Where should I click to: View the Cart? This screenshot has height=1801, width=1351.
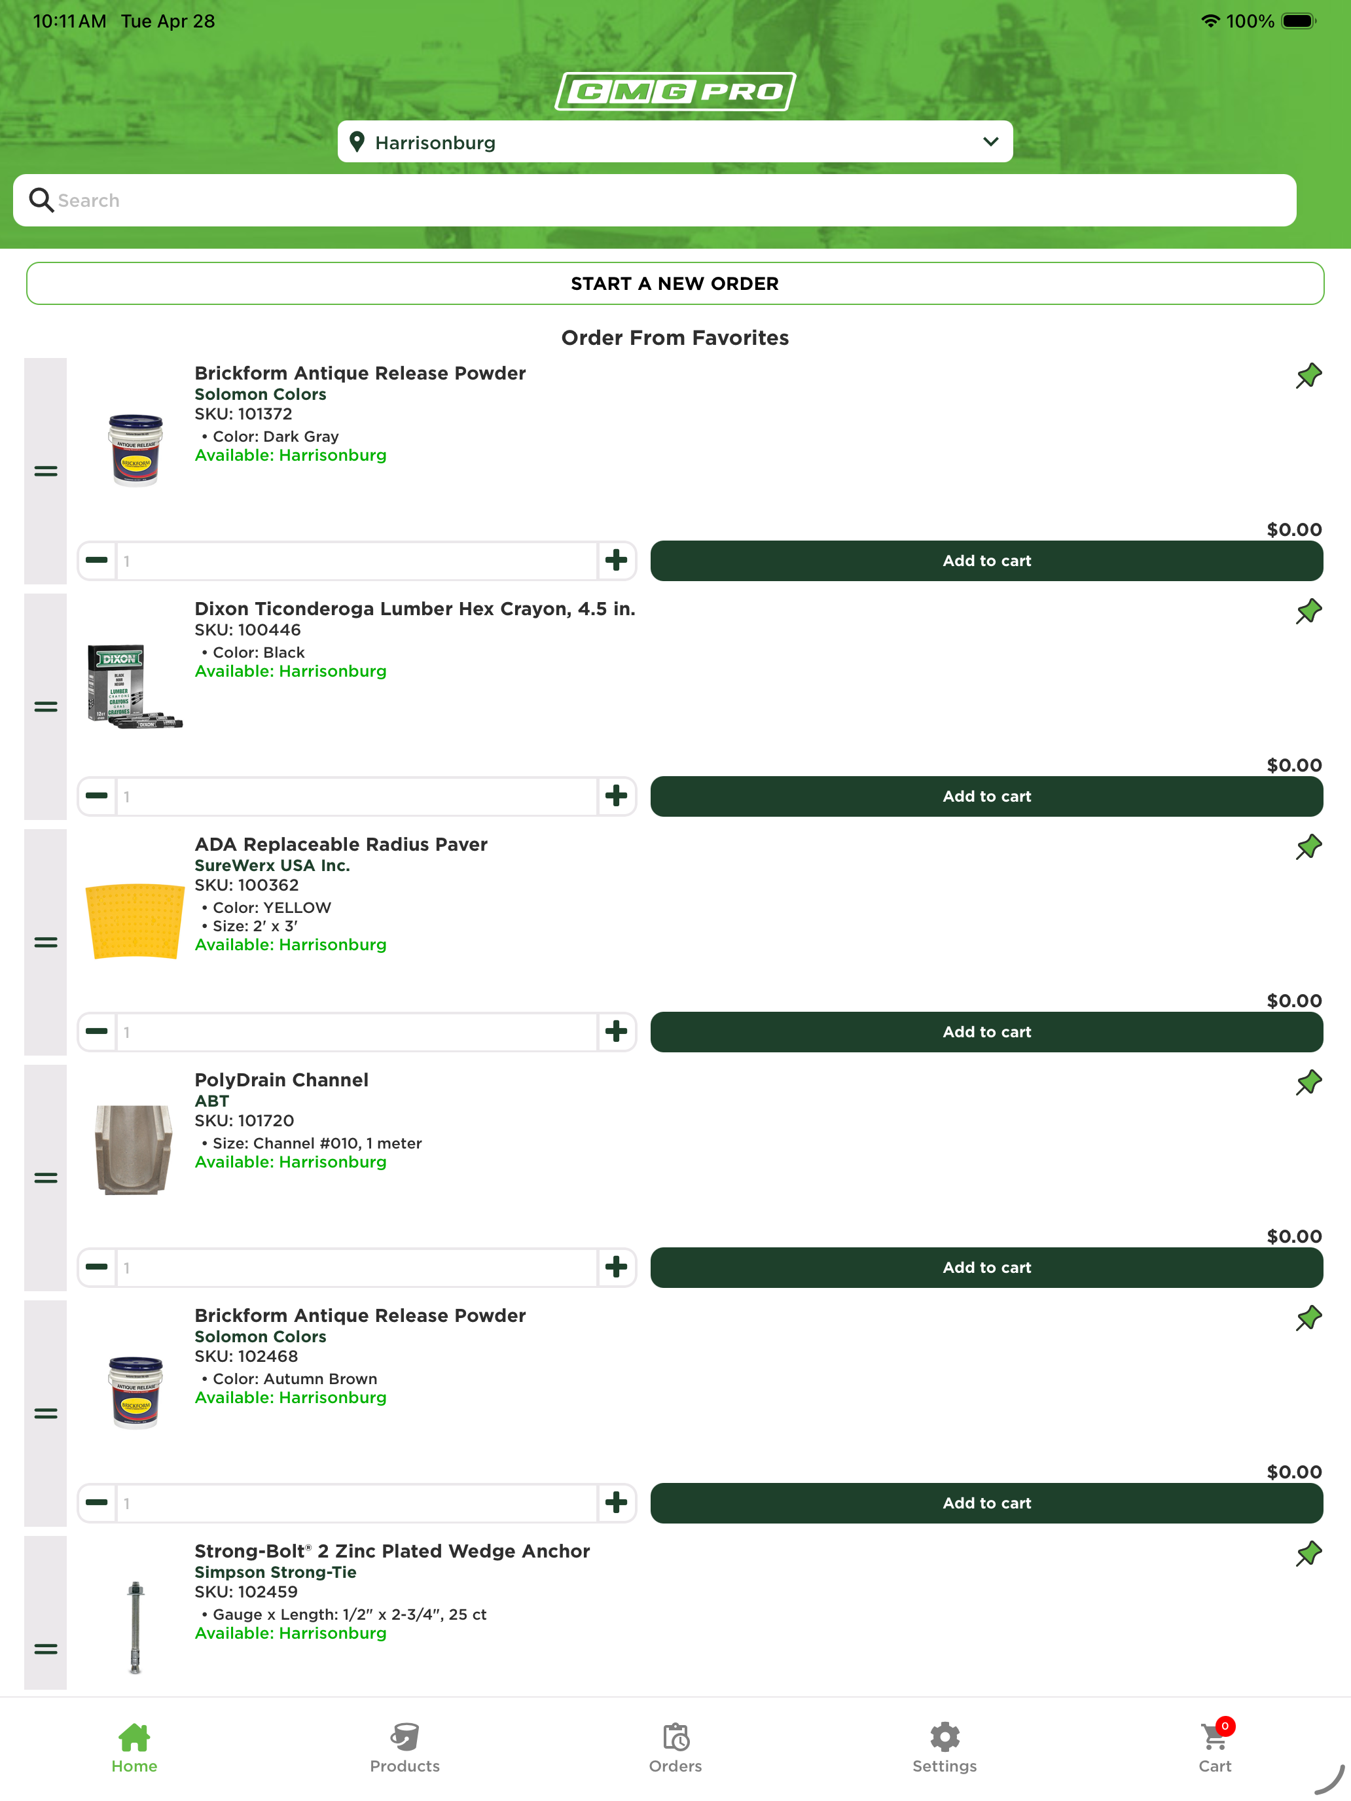(1215, 1747)
